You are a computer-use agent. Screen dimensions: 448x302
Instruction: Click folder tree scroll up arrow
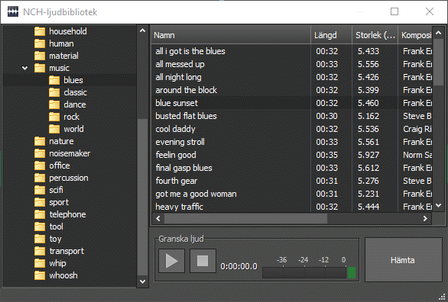coord(142,31)
